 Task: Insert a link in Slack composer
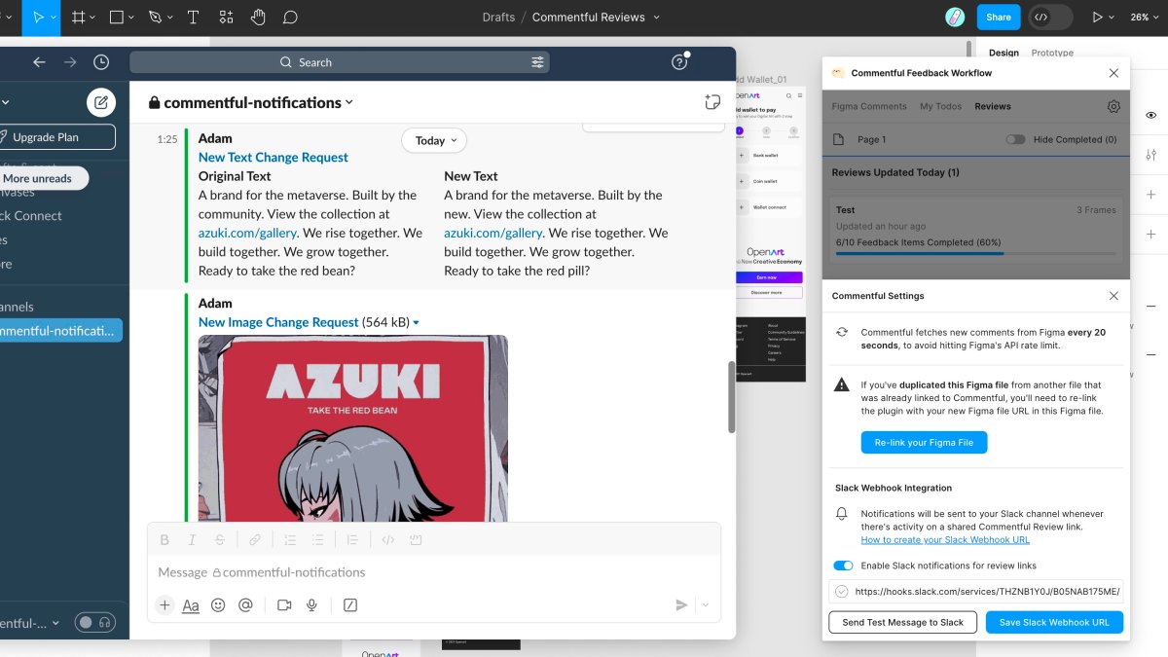click(x=255, y=540)
